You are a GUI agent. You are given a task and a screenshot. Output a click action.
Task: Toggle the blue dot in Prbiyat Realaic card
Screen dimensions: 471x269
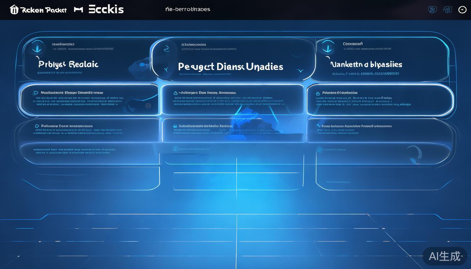(142, 64)
